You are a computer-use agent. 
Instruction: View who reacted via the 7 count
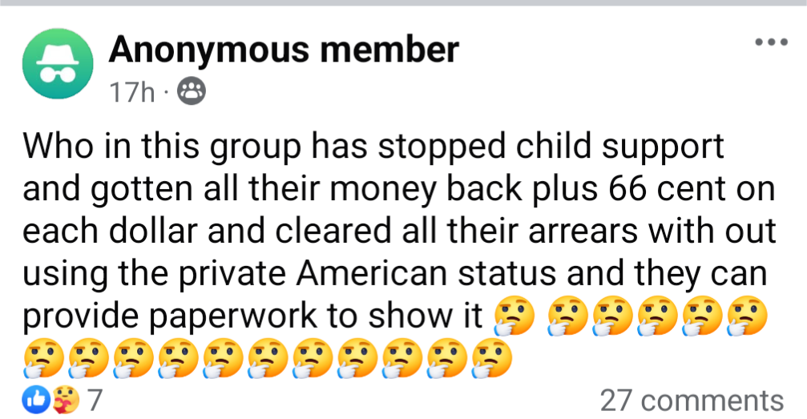(x=95, y=400)
